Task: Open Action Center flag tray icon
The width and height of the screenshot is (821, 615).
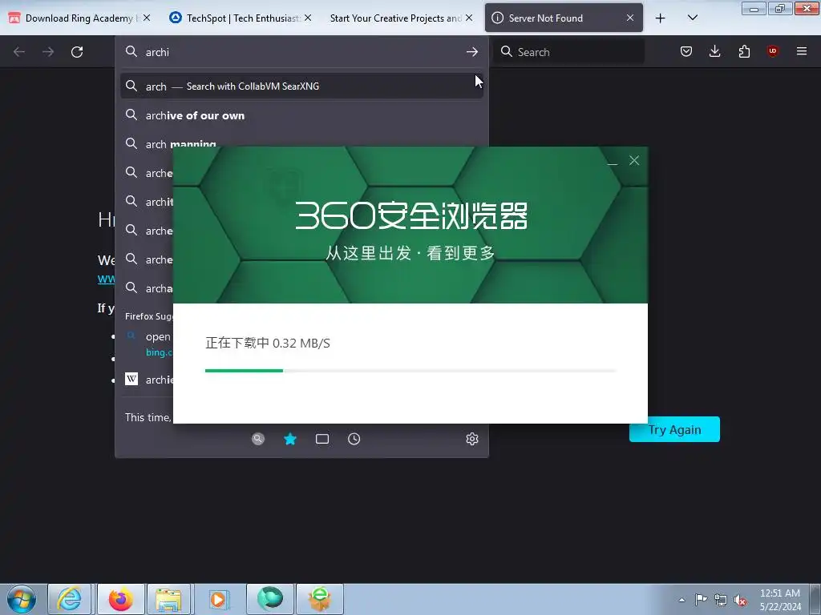Action: [x=701, y=600]
